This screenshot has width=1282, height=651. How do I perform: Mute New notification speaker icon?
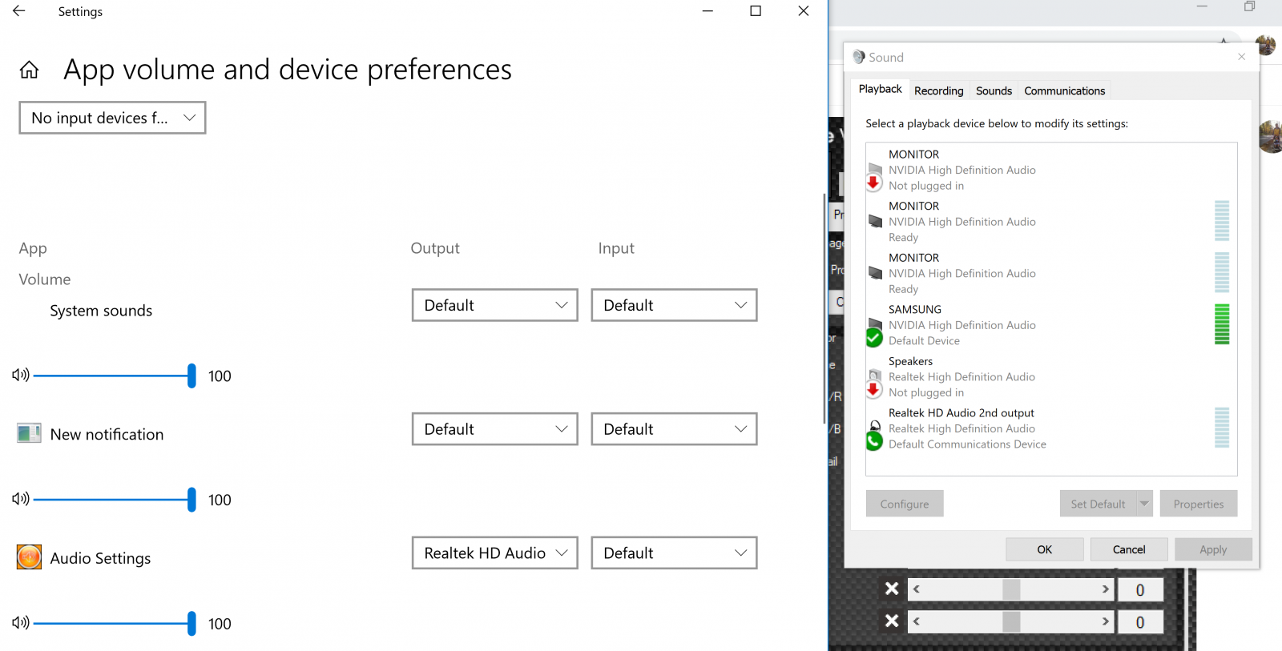[21, 499]
